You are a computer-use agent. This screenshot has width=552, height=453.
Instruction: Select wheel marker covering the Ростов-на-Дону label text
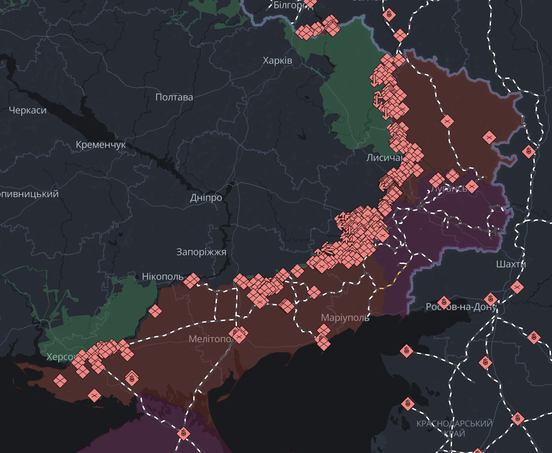click(x=444, y=303)
